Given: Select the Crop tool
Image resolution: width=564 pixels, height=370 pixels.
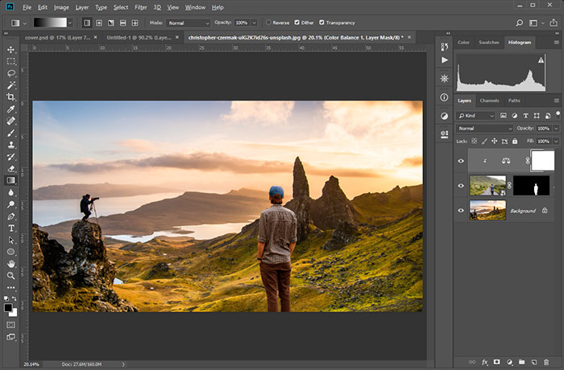Looking at the screenshot, I should pos(11,97).
